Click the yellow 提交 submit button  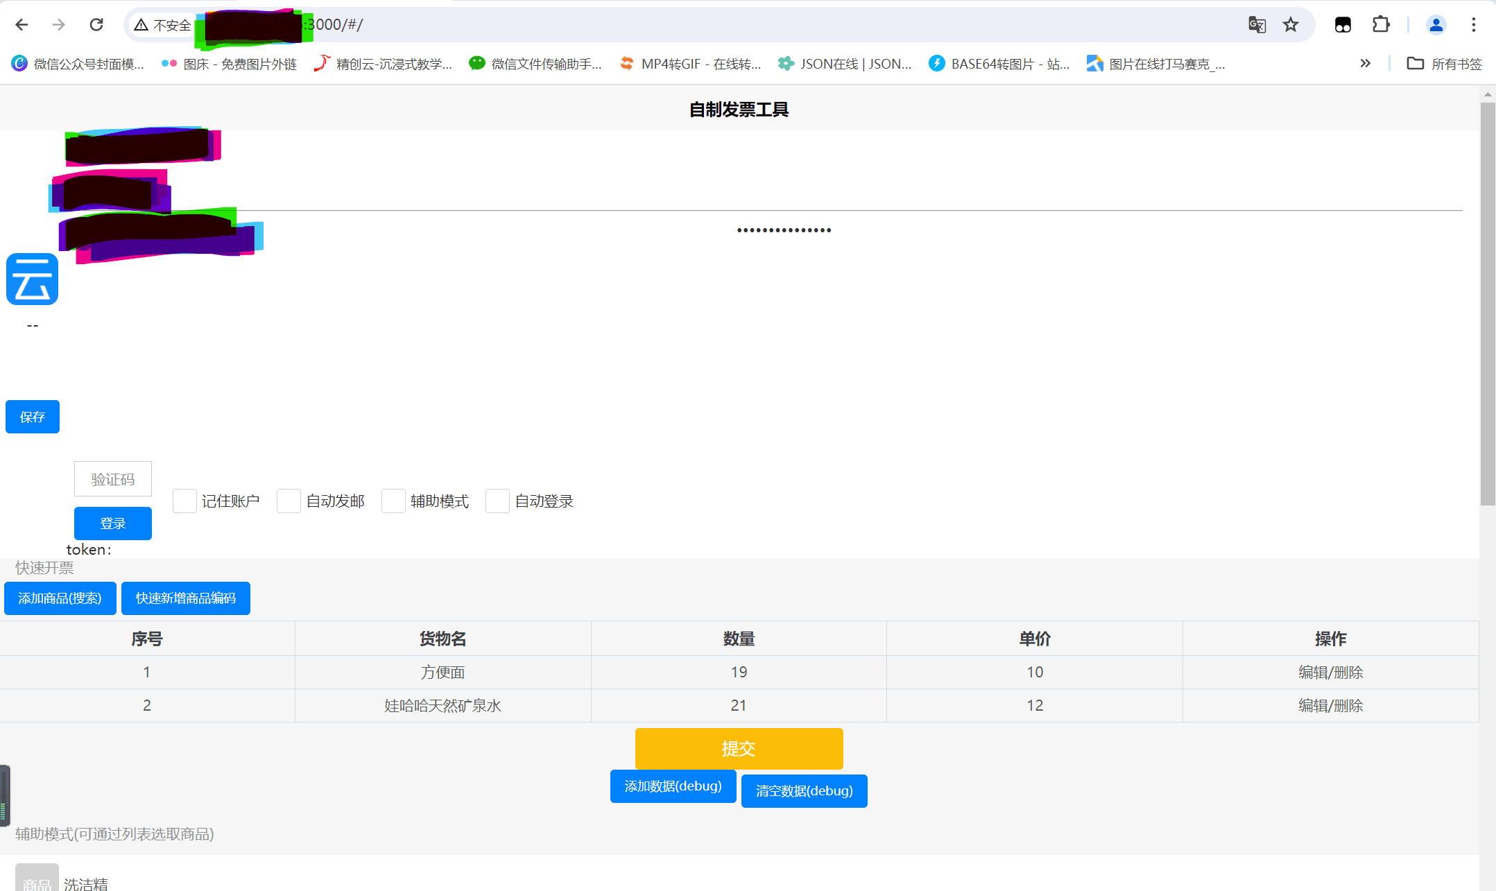click(x=738, y=749)
